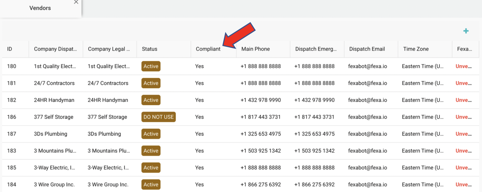The width and height of the screenshot is (482, 192).
Task: Switch to the Vendors tab
Action: coord(40,8)
